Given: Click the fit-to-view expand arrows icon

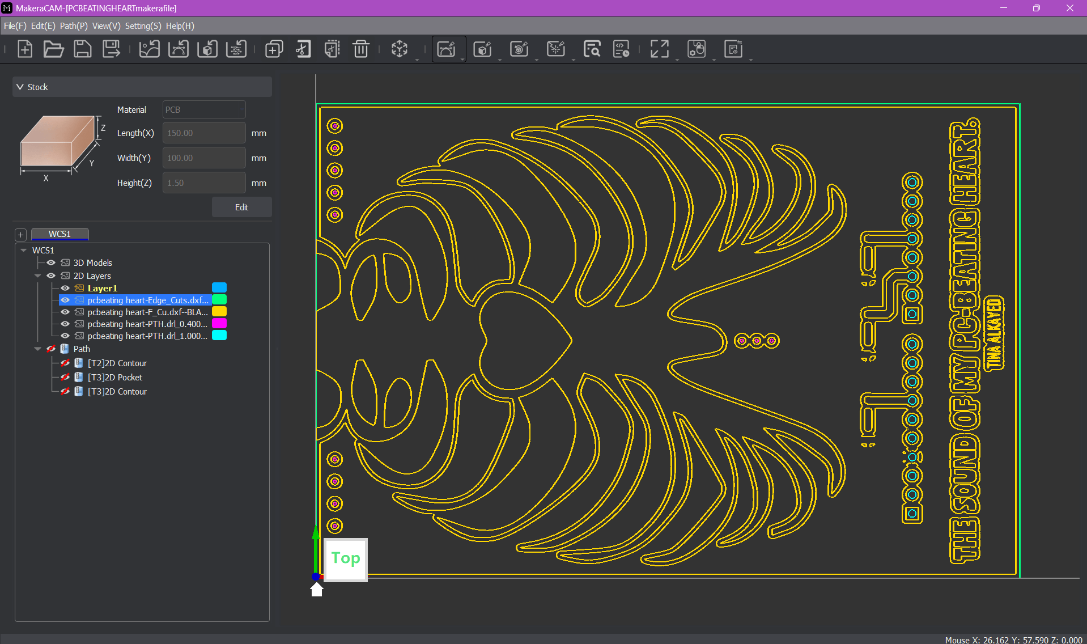Looking at the screenshot, I should (659, 49).
